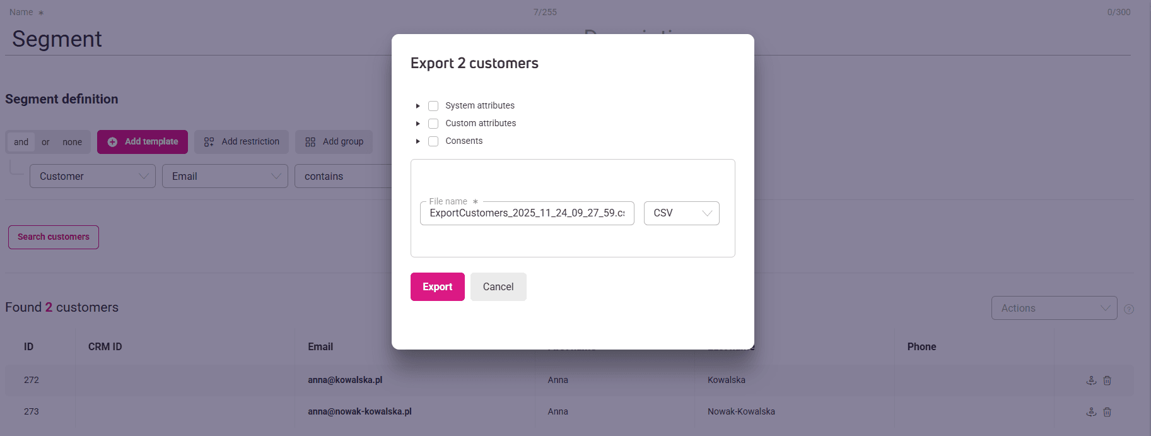Select the 'or' logic operator tab

click(45, 142)
